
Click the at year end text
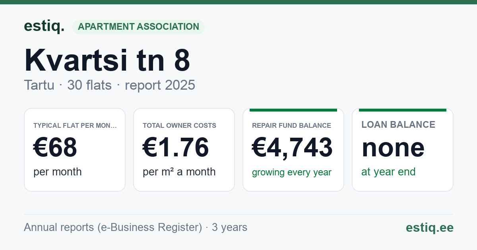pyautogui.click(x=388, y=172)
